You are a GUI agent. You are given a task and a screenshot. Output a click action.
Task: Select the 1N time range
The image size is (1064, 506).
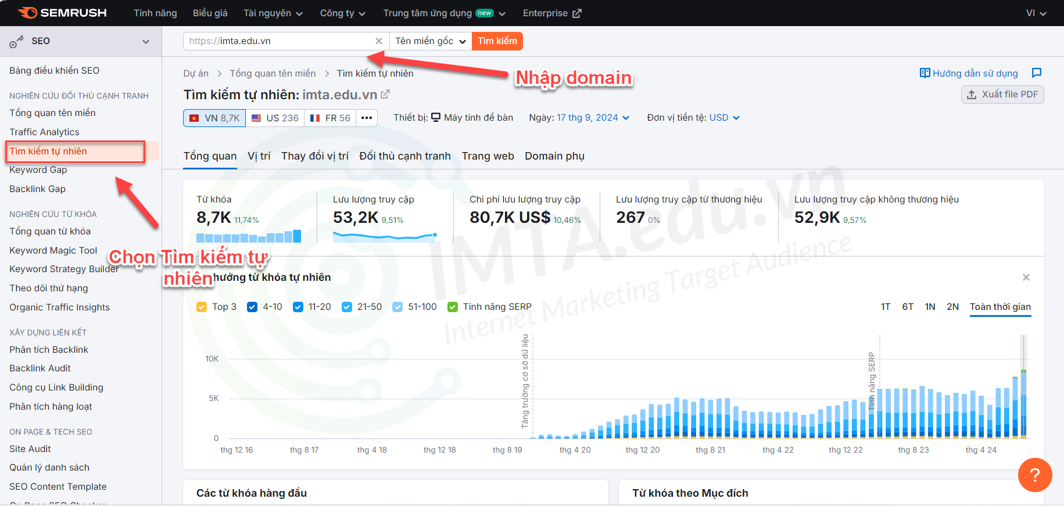click(930, 307)
